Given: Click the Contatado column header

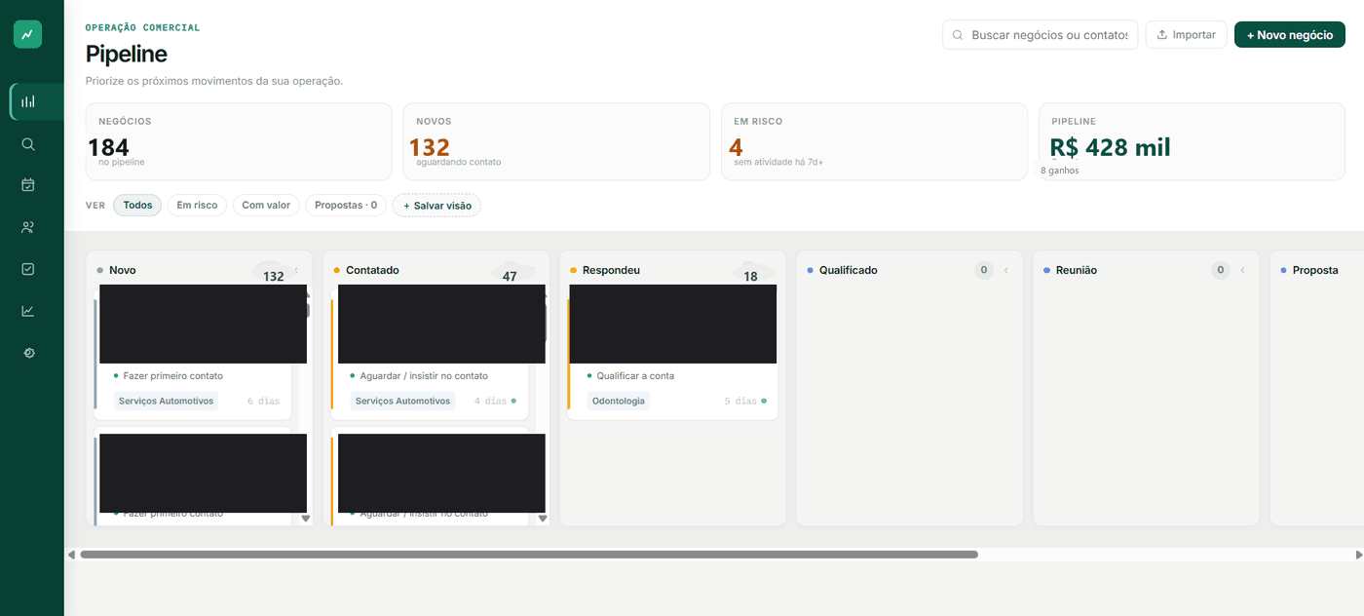Looking at the screenshot, I should tap(372, 270).
